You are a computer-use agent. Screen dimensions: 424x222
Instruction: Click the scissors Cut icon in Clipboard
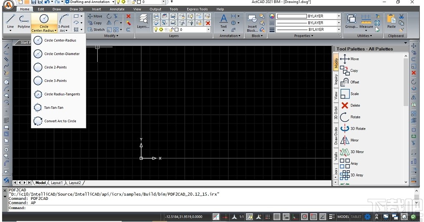401,16
